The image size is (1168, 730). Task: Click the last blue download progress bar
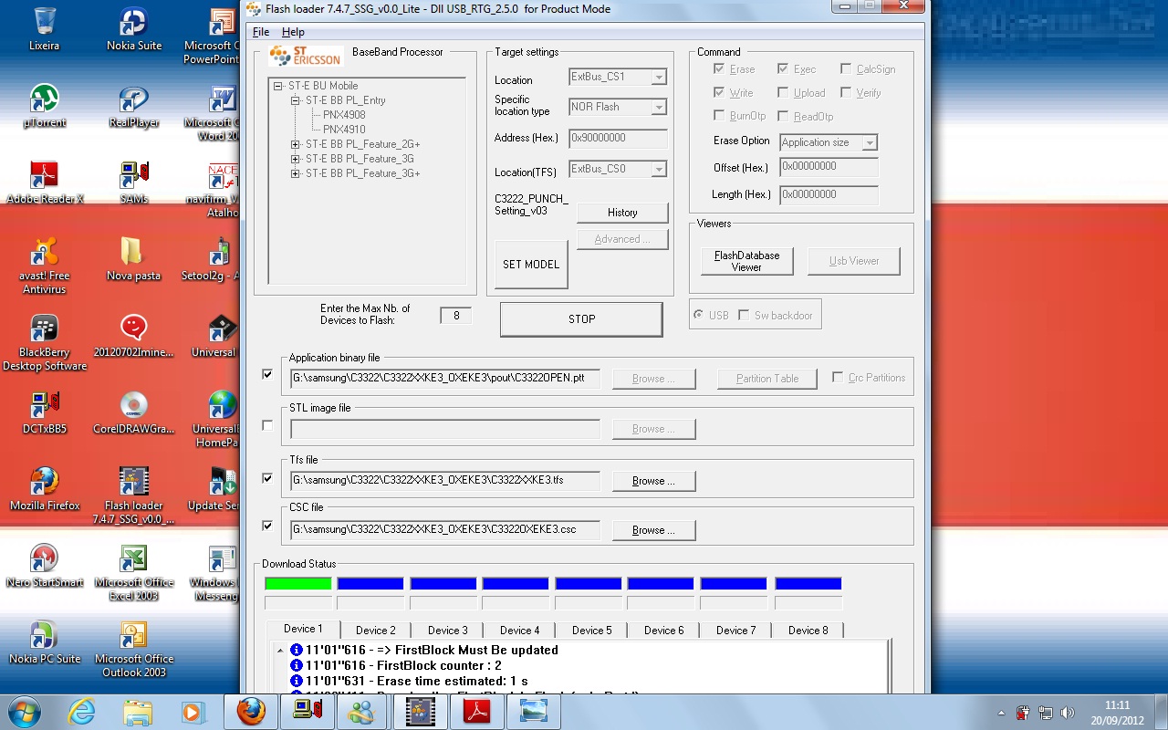click(808, 584)
